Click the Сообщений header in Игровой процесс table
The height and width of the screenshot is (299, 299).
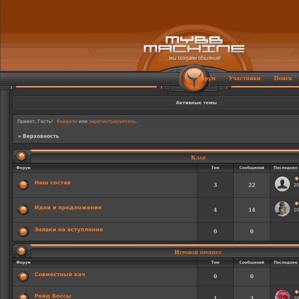252,262
